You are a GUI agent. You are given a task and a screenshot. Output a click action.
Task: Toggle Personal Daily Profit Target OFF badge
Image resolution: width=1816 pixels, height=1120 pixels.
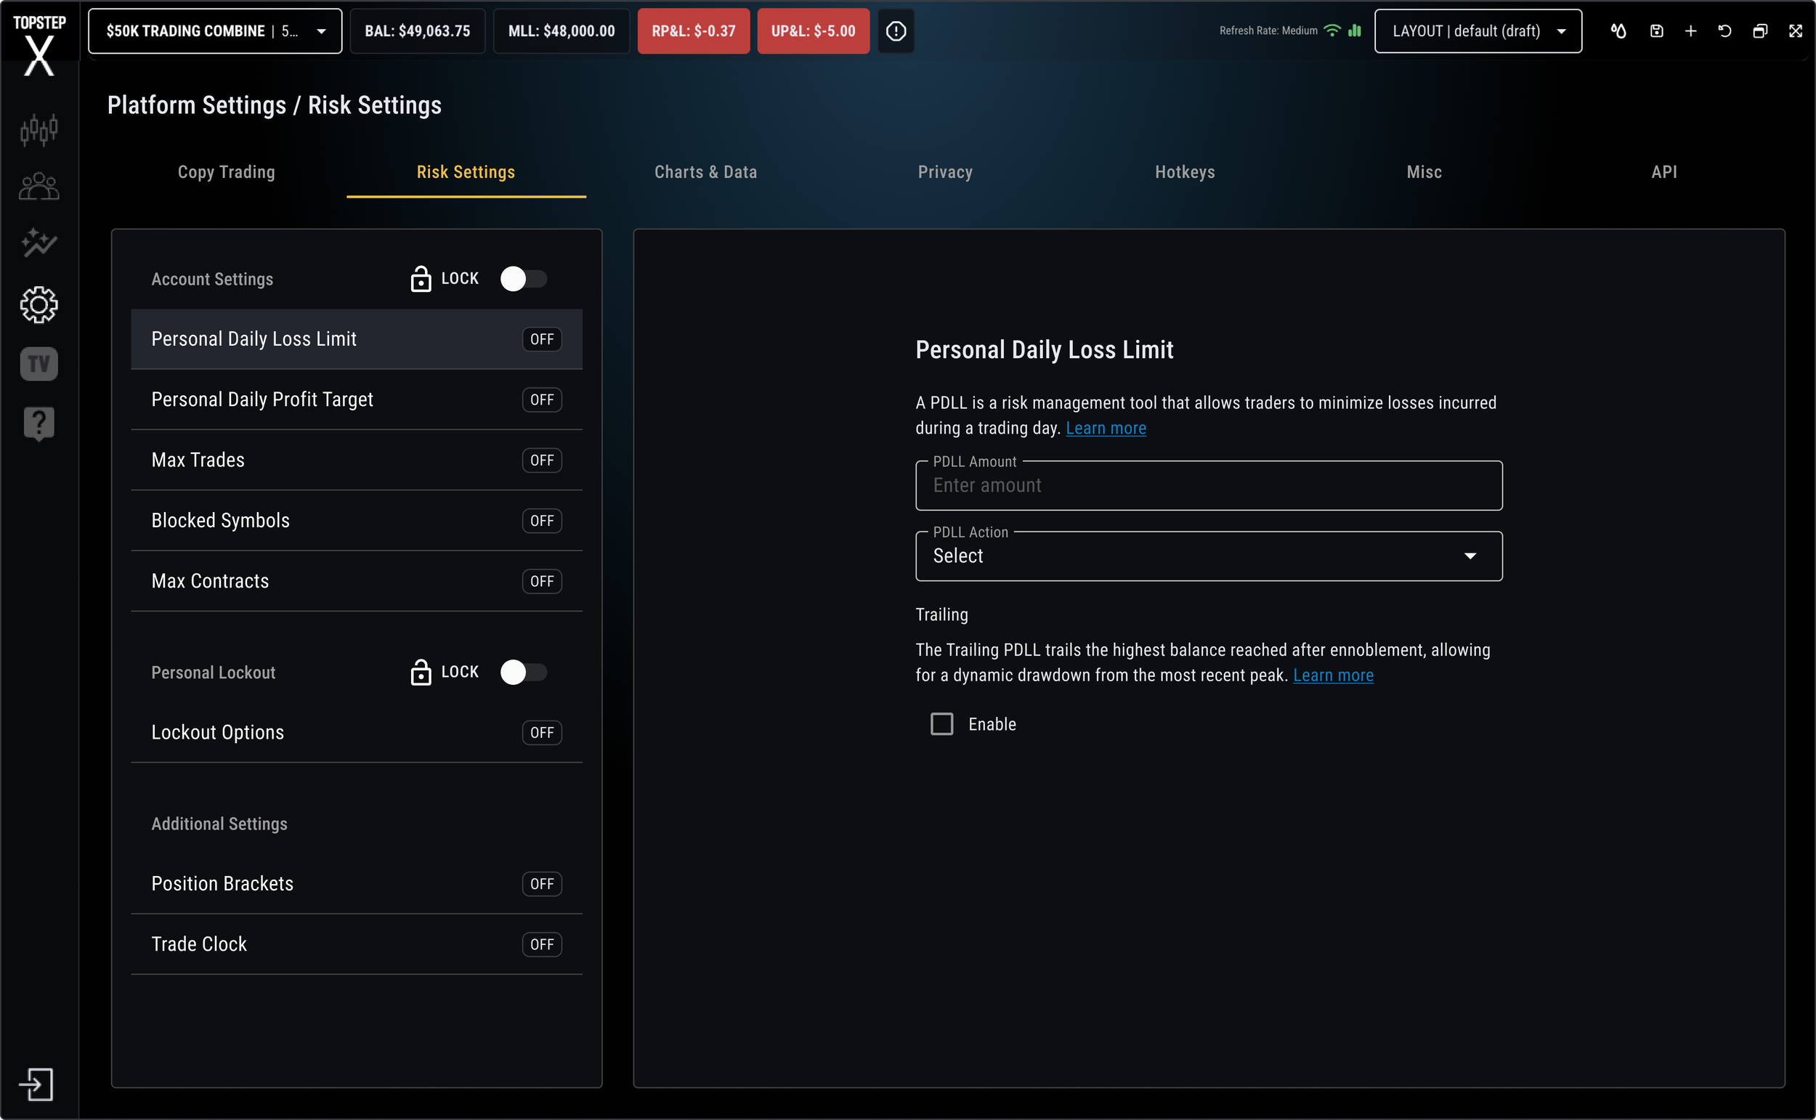(x=541, y=400)
